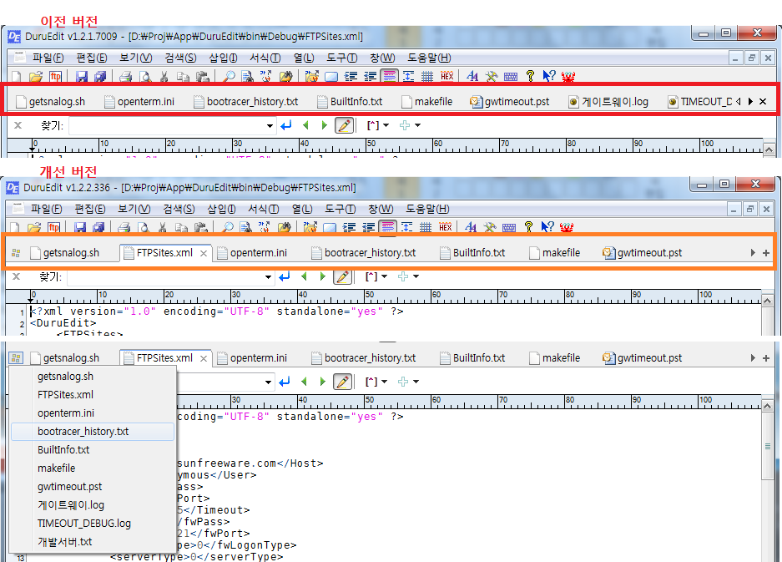Click the Font (A) icon in the v1.2.1.7009 toolbar

tap(472, 76)
